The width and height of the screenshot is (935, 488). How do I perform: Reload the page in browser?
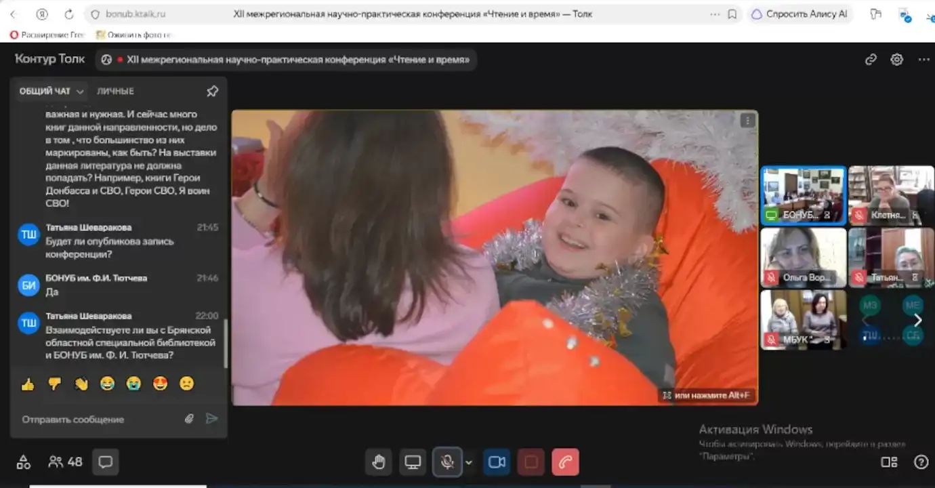pyautogui.click(x=68, y=14)
